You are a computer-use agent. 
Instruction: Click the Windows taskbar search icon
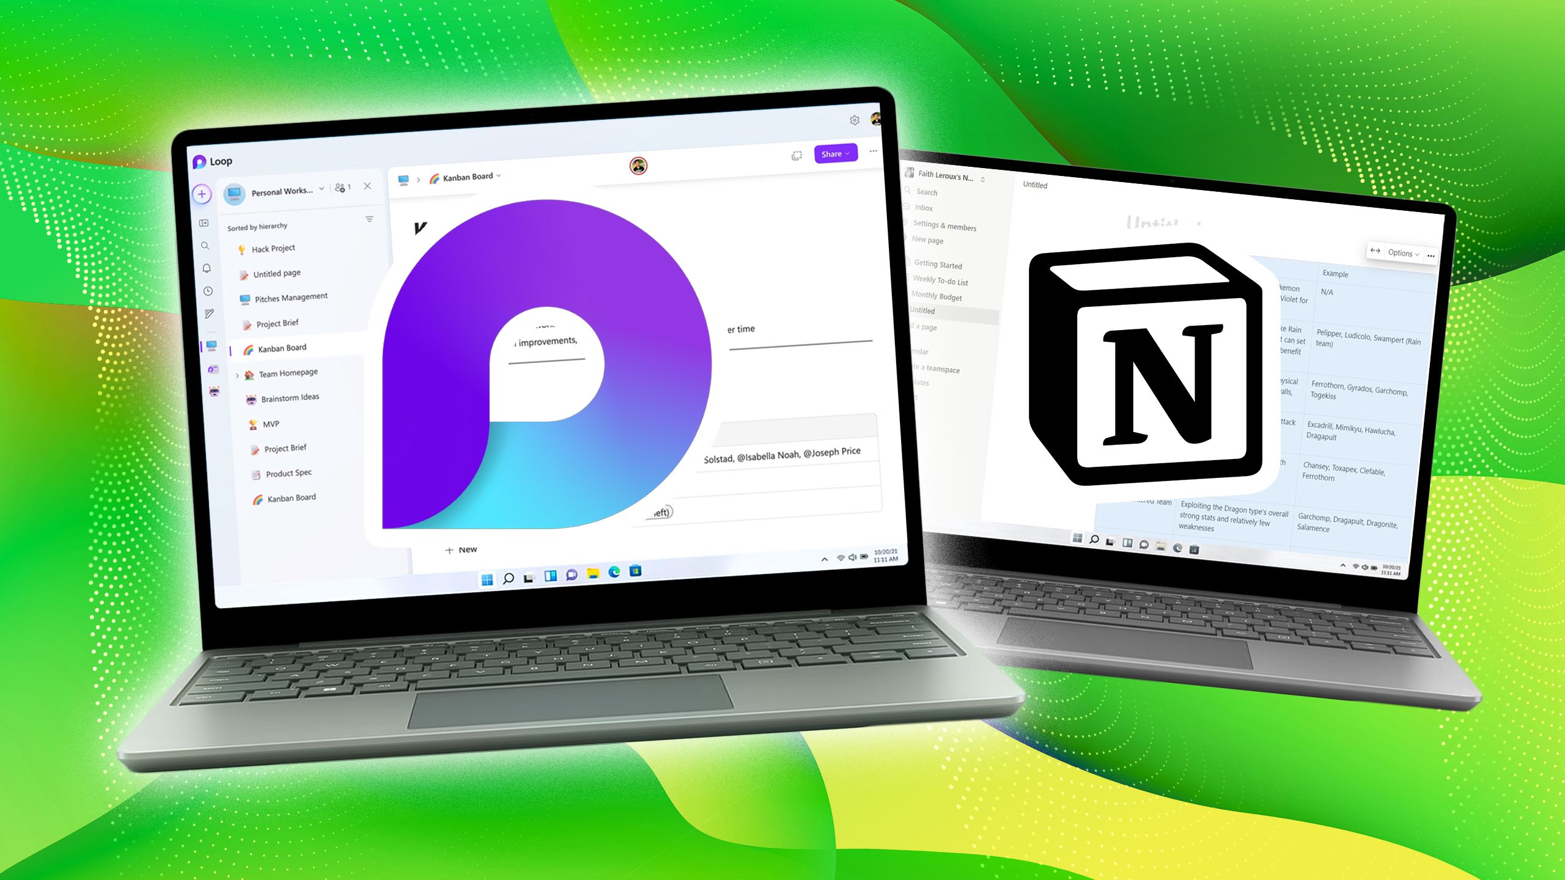(506, 575)
